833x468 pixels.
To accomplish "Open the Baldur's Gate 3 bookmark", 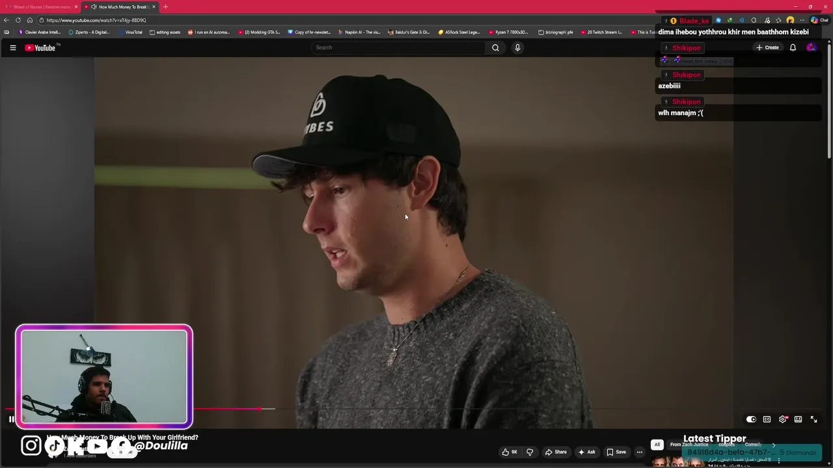I will click(x=409, y=32).
